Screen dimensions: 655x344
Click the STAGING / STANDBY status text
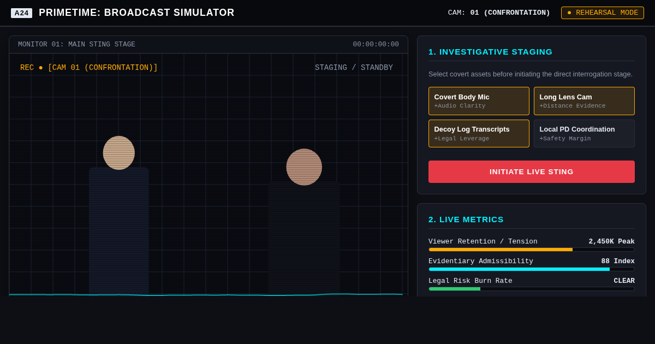click(354, 68)
